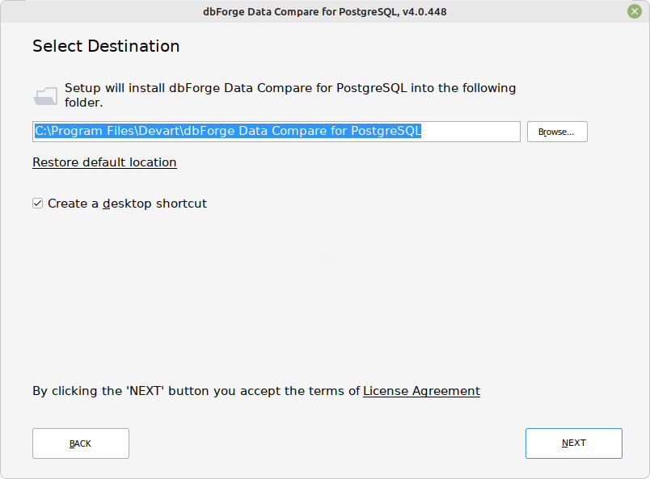Viewport: 650px width, 479px height.
Task: Click the Browse... button
Action: click(x=557, y=132)
